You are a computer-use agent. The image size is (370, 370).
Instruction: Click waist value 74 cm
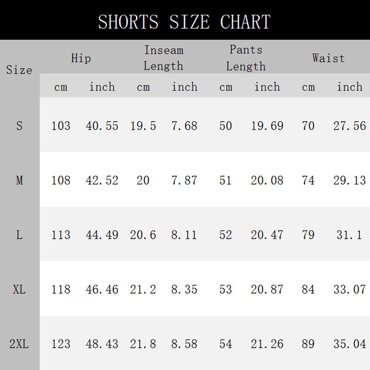(x=308, y=180)
